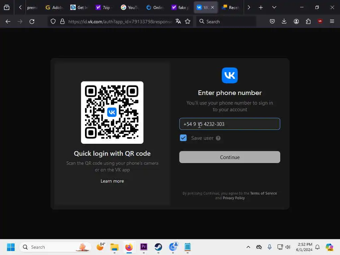Open Steam from the taskbar
Screen dimensions: 340x255
coord(158,247)
